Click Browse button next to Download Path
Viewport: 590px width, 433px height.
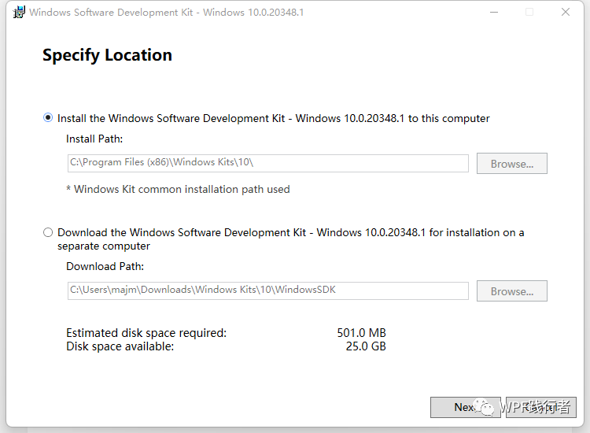coord(512,291)
